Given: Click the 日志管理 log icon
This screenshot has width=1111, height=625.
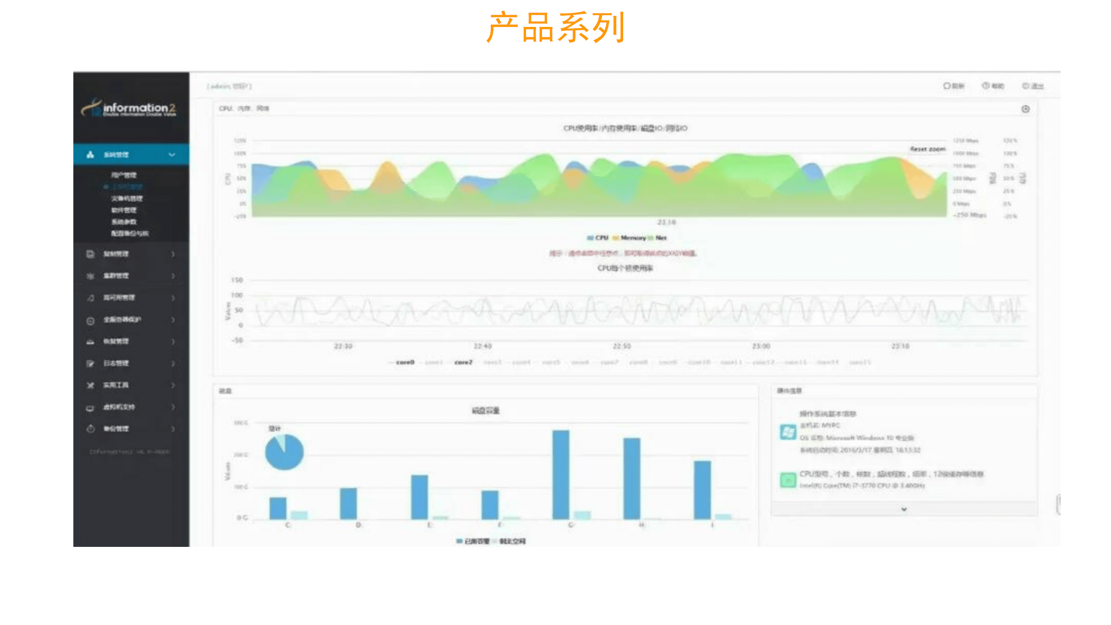Looking at the screenshot, I should [x=90, y=363].
